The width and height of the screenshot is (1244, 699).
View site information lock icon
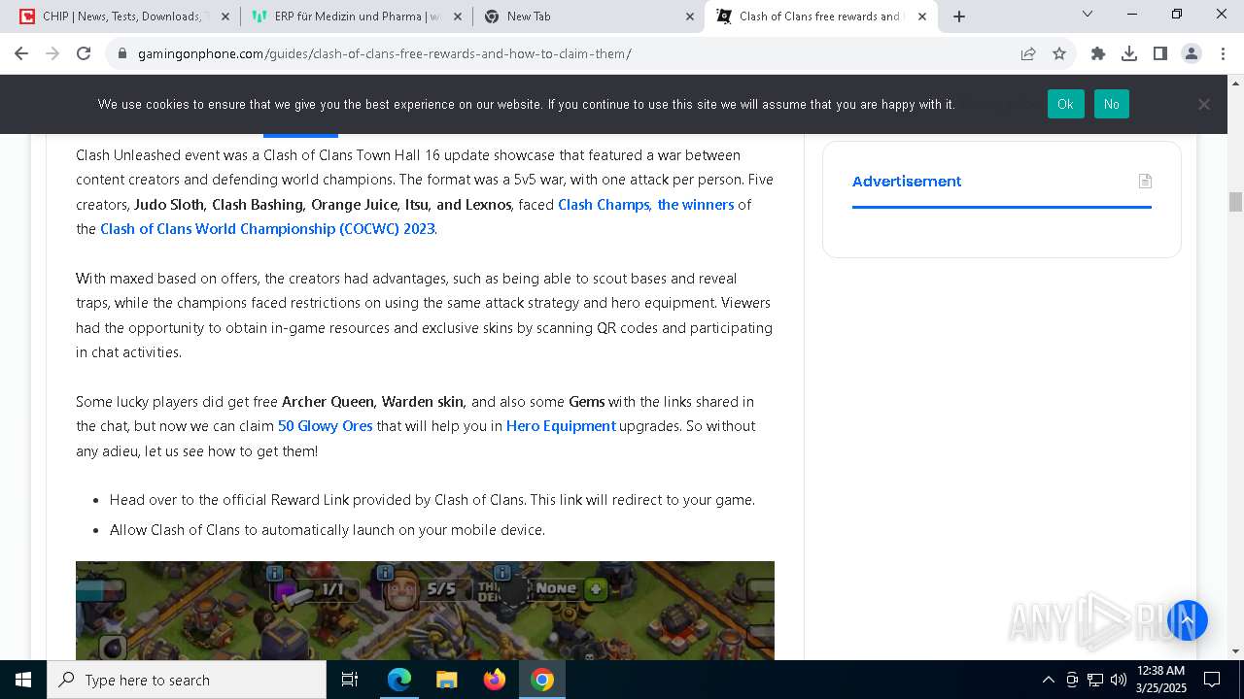122,53
